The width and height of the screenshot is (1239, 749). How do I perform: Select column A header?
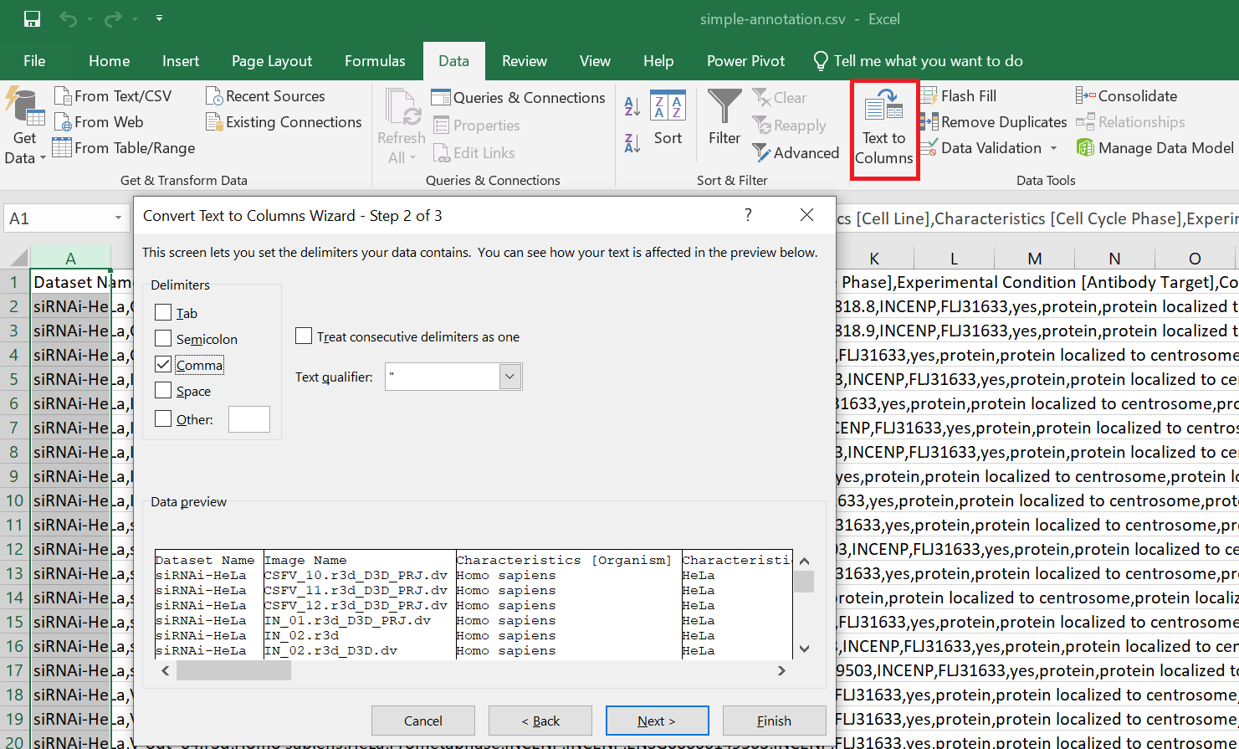click(x=70, y=258)
